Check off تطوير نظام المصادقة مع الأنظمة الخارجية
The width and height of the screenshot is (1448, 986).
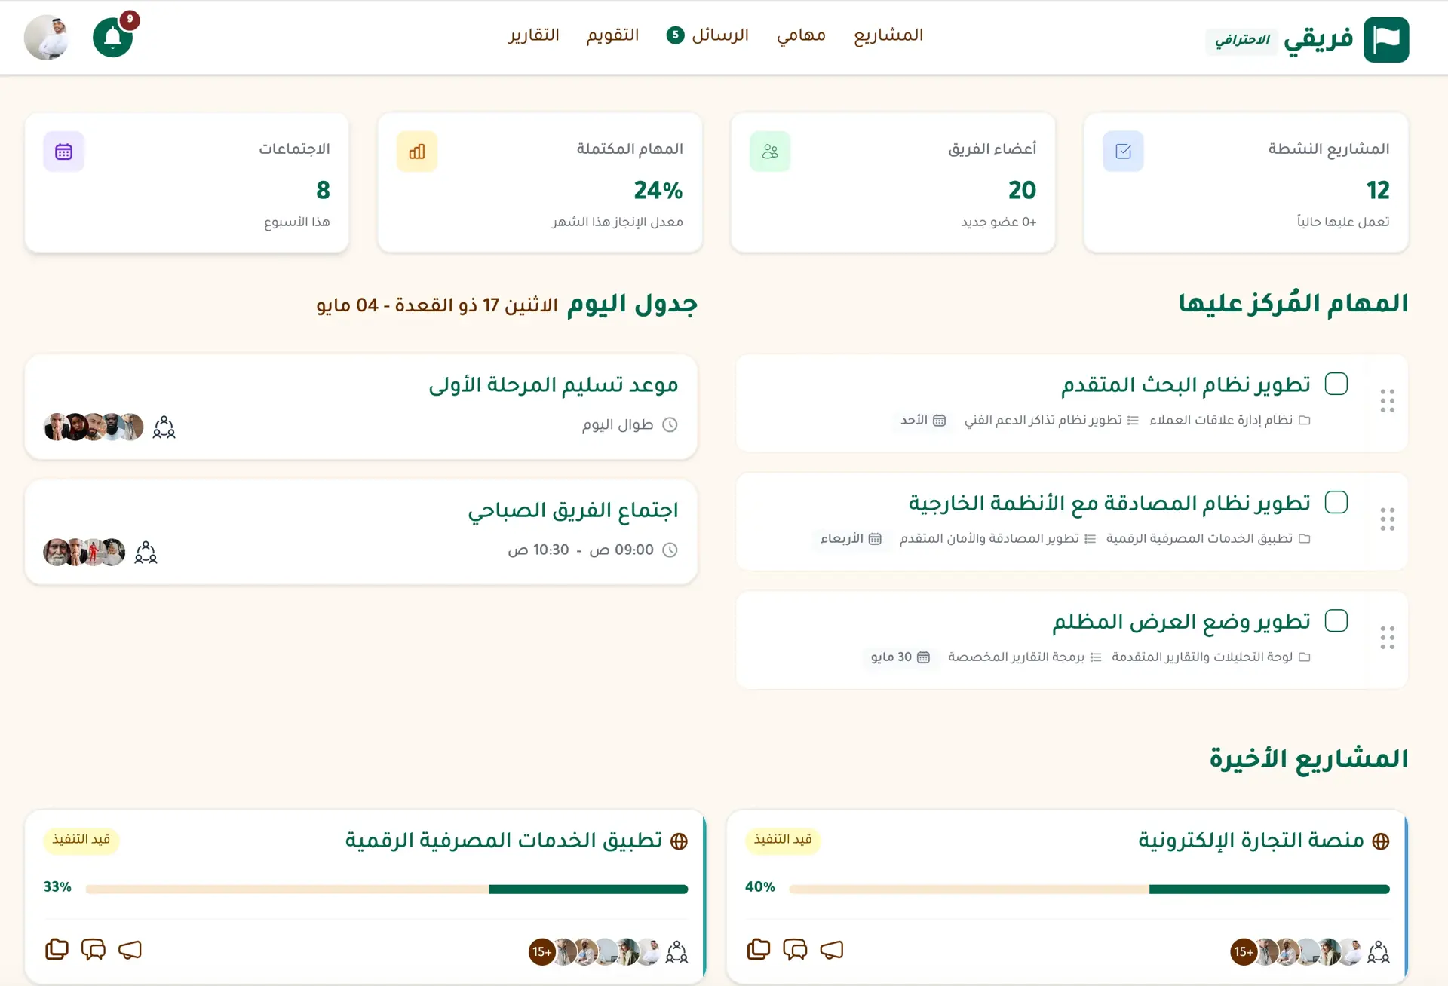1336,502
